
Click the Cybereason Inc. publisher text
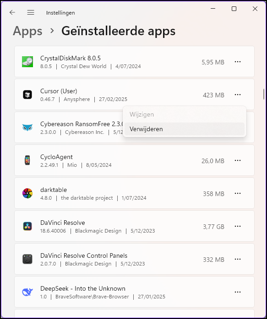[85, 132]
